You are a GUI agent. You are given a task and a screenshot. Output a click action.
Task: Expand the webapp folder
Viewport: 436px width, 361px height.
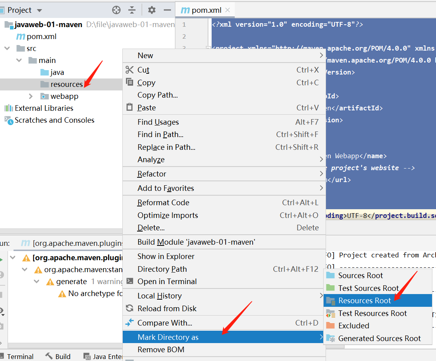[31, 96]
